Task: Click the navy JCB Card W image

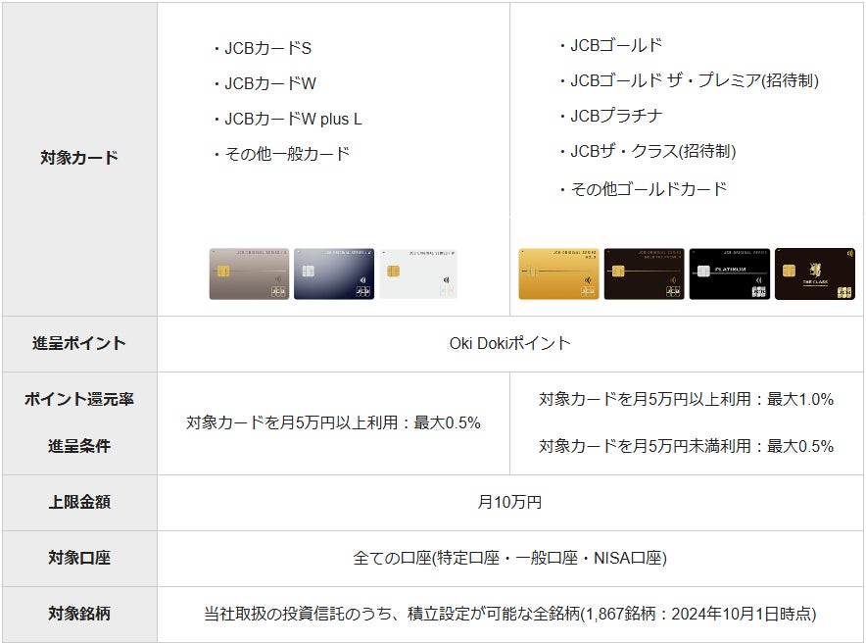Action: [x=334, y=273]
